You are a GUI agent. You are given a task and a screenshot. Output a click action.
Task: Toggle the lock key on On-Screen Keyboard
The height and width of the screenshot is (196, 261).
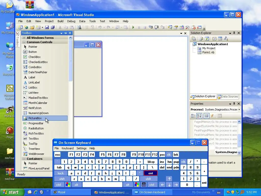pyautogui.click(x=61, y=173)
